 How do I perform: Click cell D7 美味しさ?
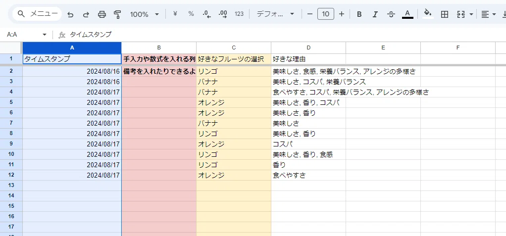308,123
